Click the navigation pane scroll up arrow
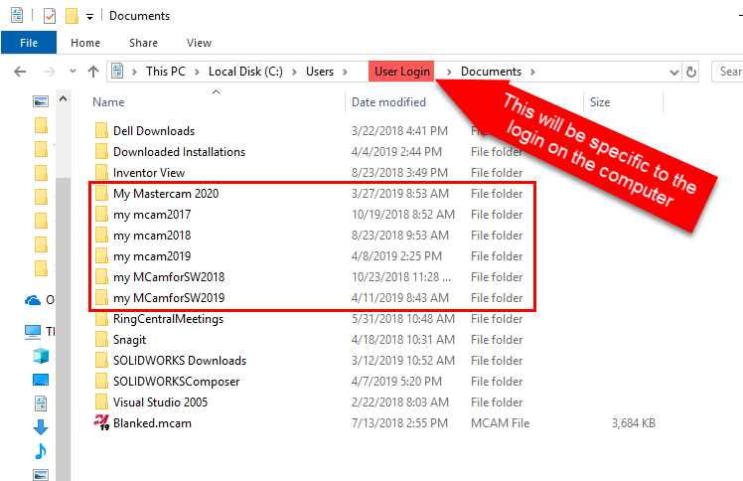Viewport: 743px width, 481px height. click(x=63, y=99)
